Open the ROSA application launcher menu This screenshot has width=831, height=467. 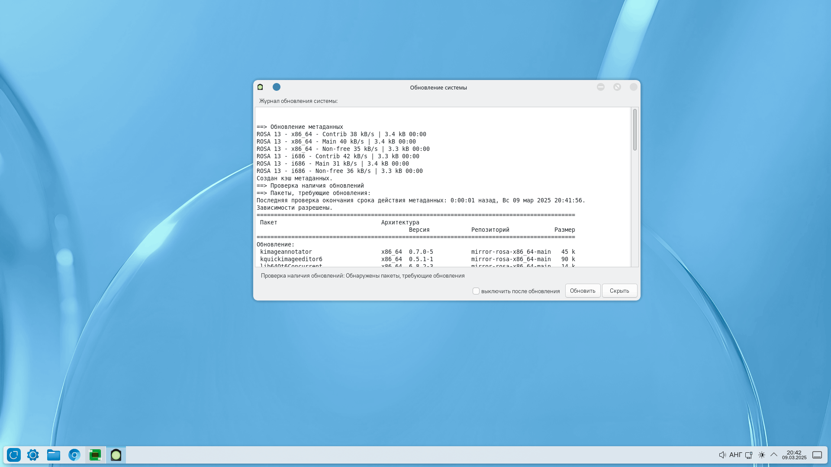14,455
